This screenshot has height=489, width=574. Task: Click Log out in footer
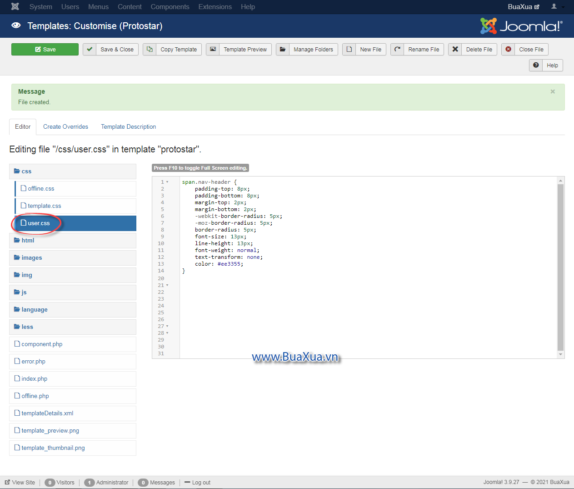tap(198, 483)
